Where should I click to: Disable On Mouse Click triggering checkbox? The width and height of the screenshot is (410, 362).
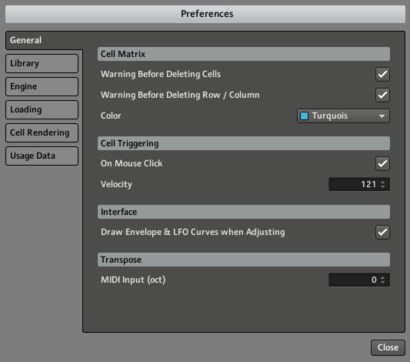coord(382,164)
